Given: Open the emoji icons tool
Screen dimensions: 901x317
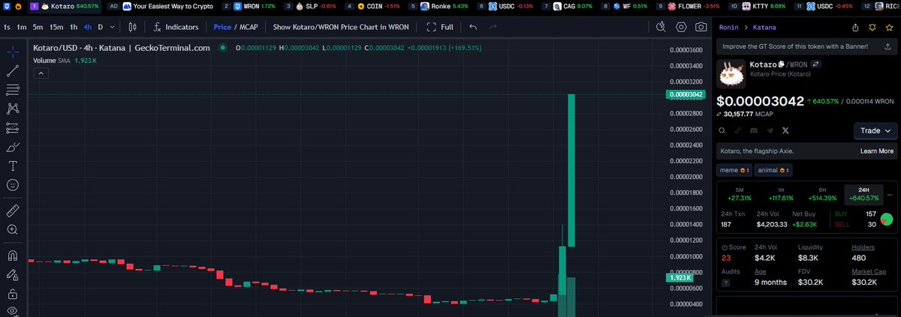Looking at the screenshot, I should [12, 184].
